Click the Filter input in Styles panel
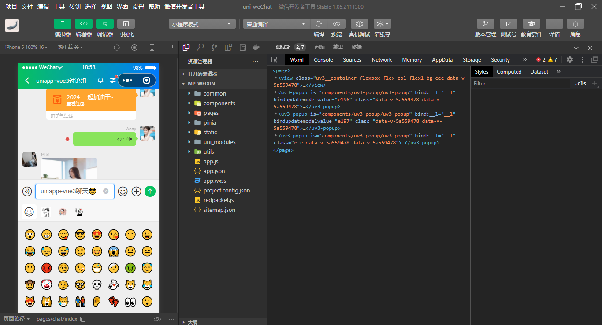The width and height of the screenshot is (602, 325). (x=520, y=83)
